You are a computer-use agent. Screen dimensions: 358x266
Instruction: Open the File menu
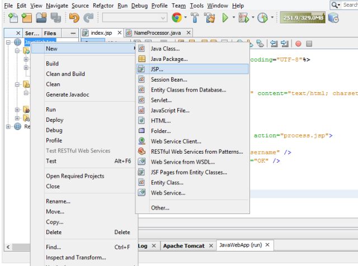click(x=8, y=6)
